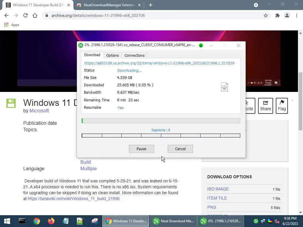Viewport: 303px width, 227px height.
Task: Pause the current download
Action: [141, 149]
